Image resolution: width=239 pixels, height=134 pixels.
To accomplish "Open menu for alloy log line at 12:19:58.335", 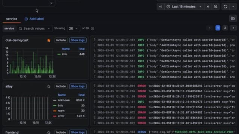I will pos(95,107).
